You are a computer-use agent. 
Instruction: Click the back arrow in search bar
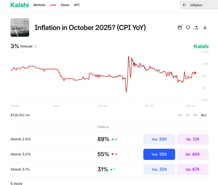point(184,5)
